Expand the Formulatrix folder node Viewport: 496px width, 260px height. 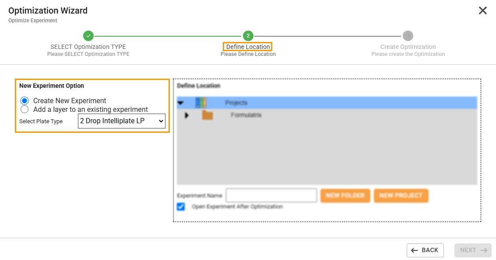click(186, 115)
